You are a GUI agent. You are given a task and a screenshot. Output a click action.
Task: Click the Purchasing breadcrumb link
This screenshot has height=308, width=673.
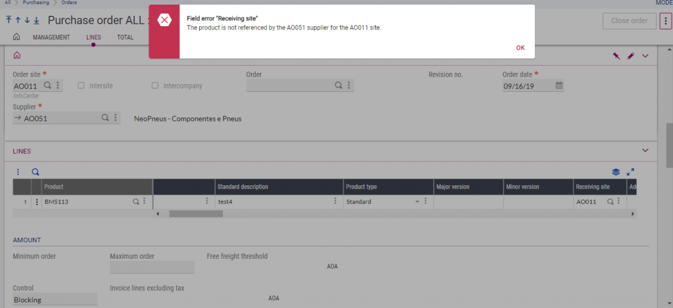(36, 3)
